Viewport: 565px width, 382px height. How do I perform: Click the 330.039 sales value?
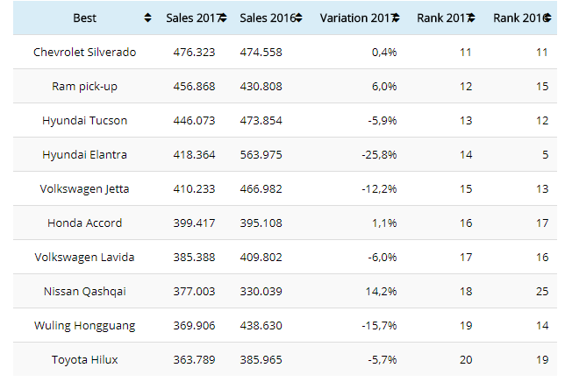(261, 292)
